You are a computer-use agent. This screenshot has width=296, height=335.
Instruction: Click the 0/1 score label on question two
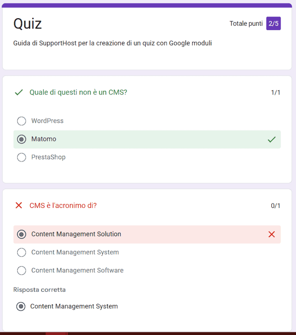pyautogui.click(x=276, y=206)
